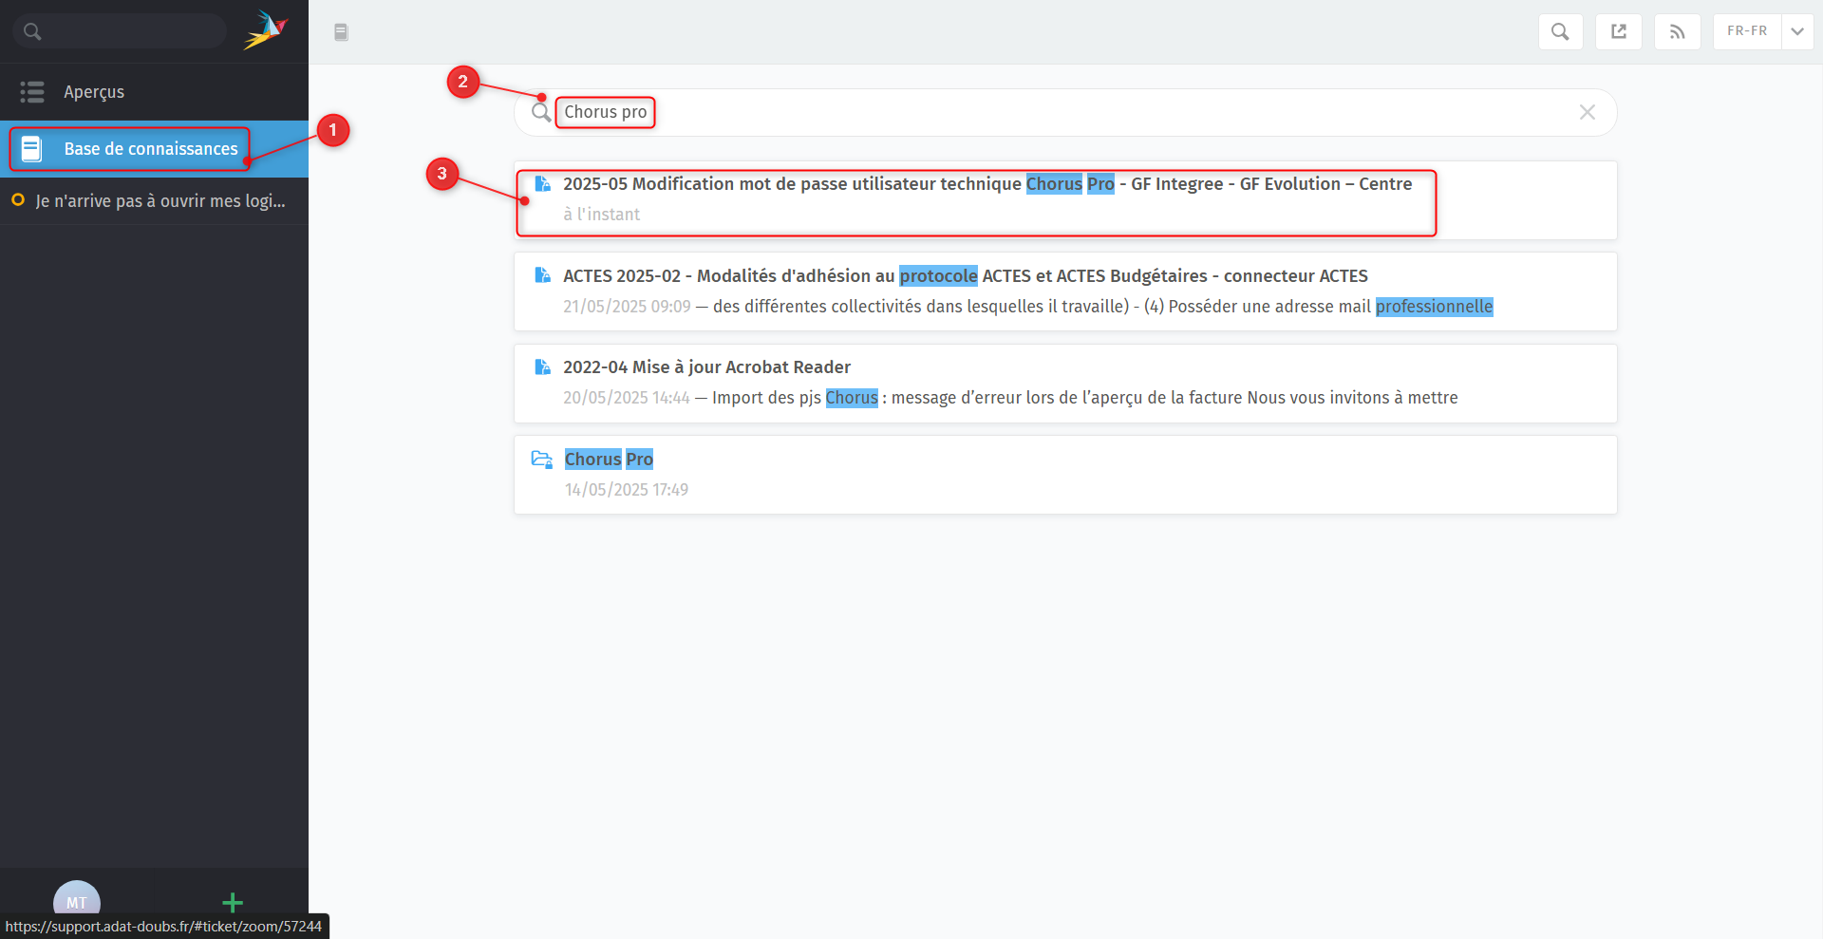Expand the language dropdown arrow
The width and height of the screenshot is (1823, 939).
coord(1797,31)
